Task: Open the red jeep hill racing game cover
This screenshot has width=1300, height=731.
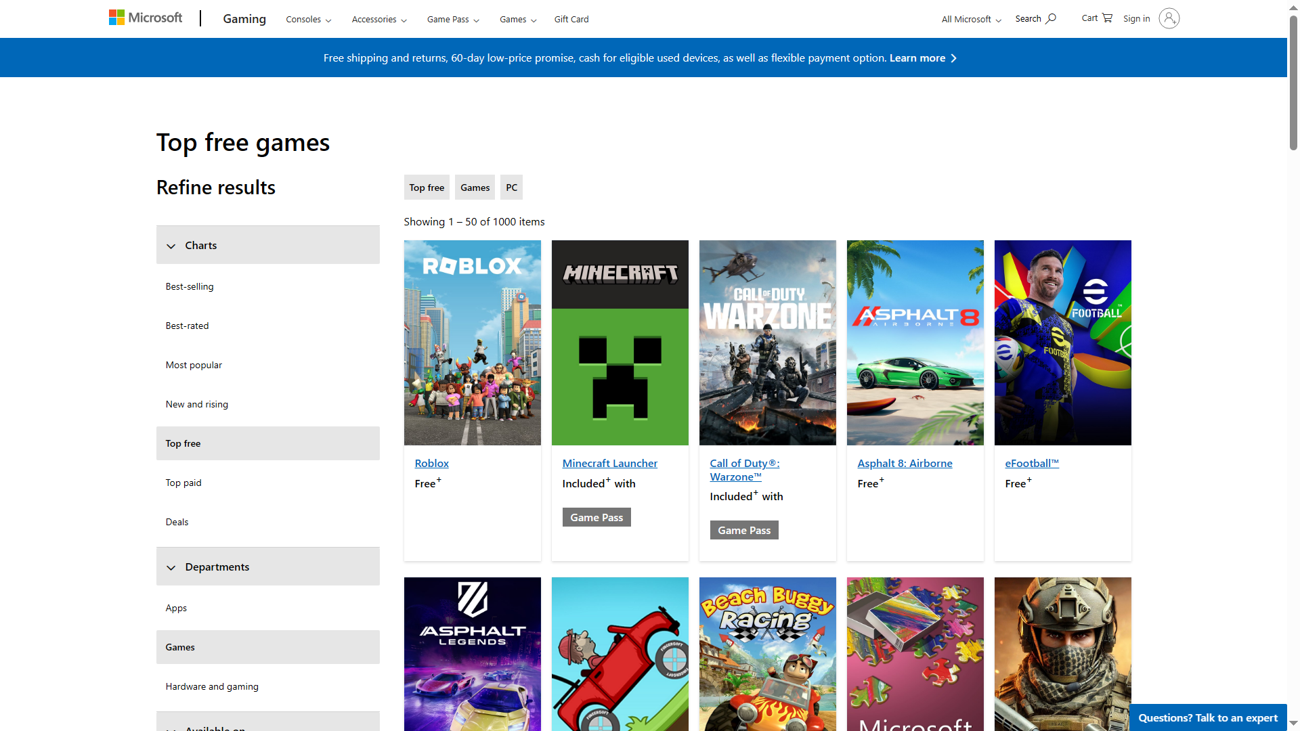Action: [620, 654]
